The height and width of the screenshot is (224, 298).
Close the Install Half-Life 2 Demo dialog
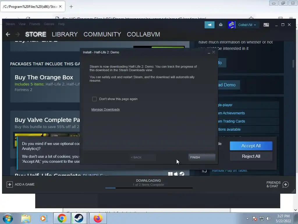tap(214, 52)
